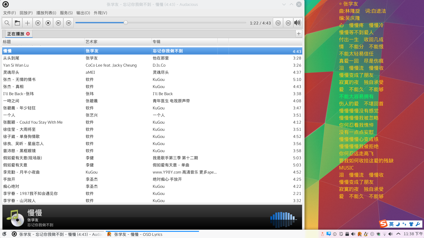Image resolution: width=424 pixels, height=238 pixels.
Task: Expand hidden system tray icons
Action: coord(398,234)
